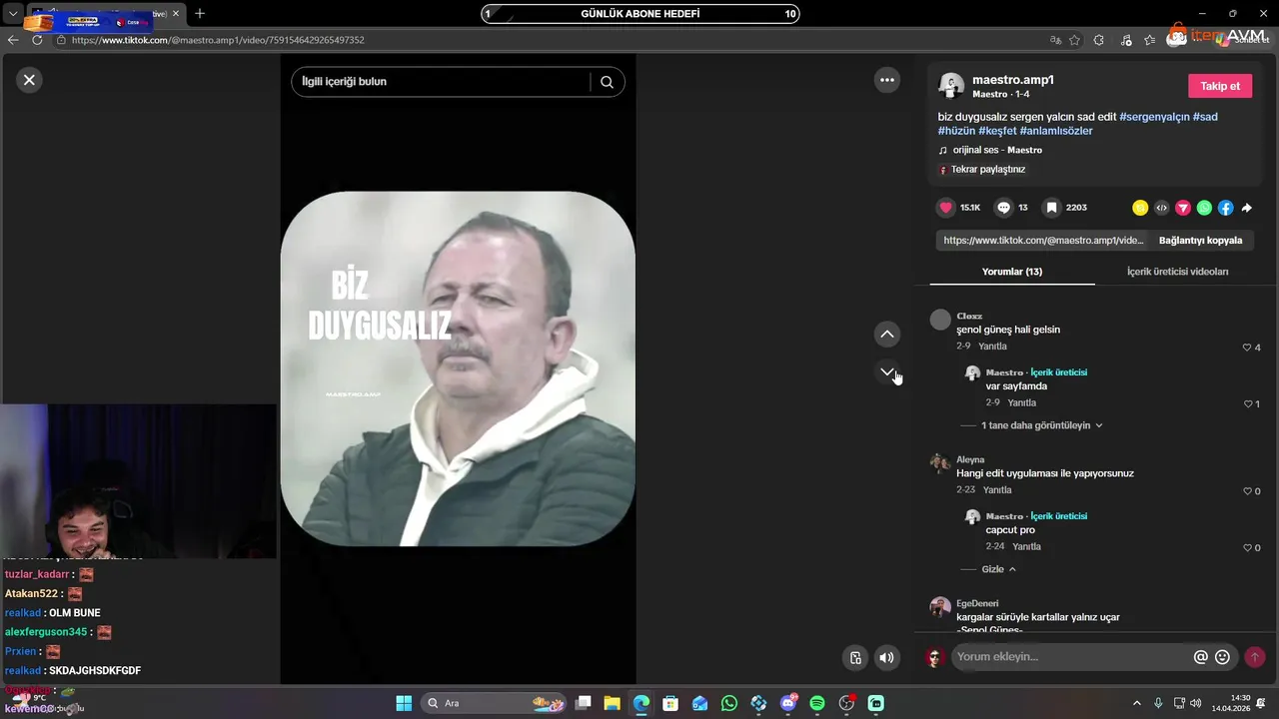Screen dimensions: 1279x719
Task: Like Aleyna's comment heart
Action: pyautogui.click(x=1247, y=491)
